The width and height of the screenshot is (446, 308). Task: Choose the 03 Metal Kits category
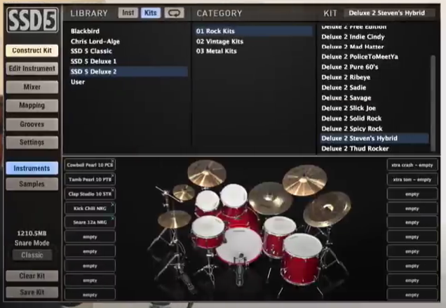click(x=254, y=51)
